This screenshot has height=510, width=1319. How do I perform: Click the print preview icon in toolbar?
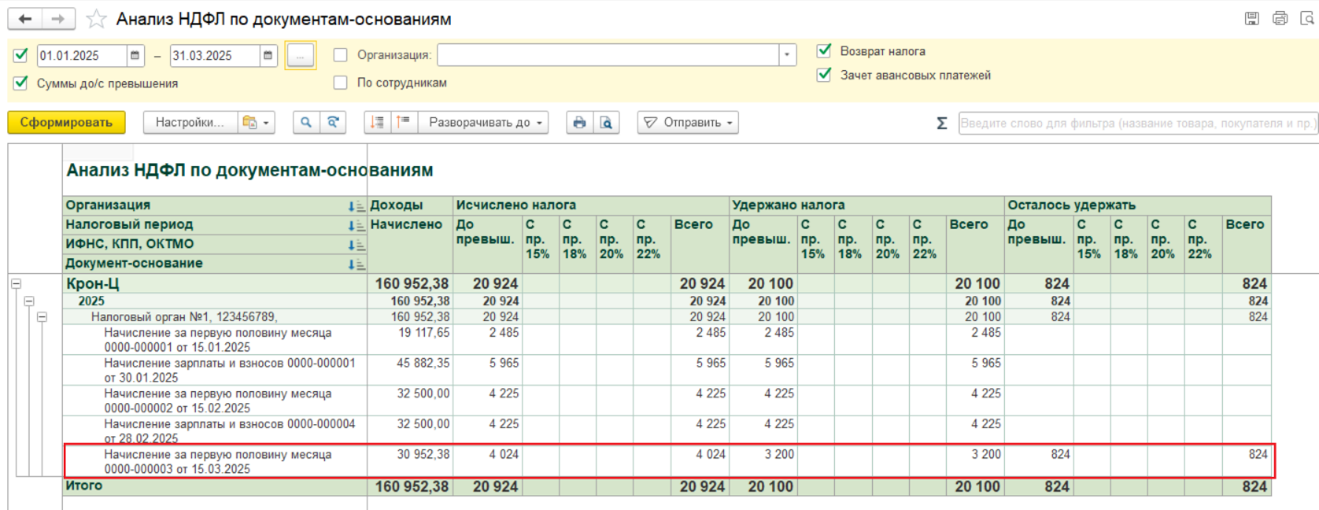606,123
